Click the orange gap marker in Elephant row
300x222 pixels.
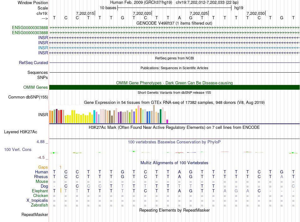(61, 191)
